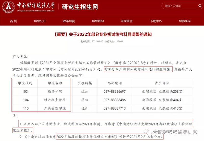Click the university round logo emblem
The image size is (204, 141).
click(9, 7)
